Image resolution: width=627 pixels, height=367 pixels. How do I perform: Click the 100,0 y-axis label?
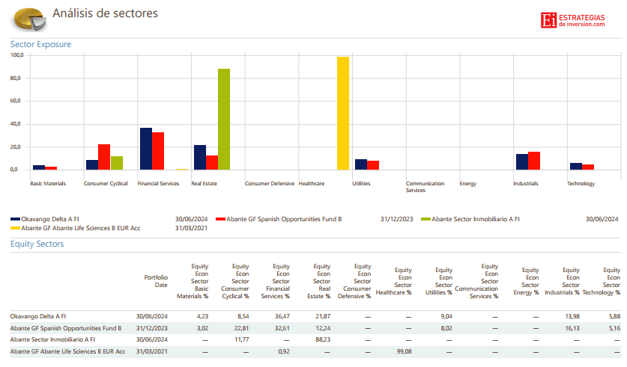point(16,55)
